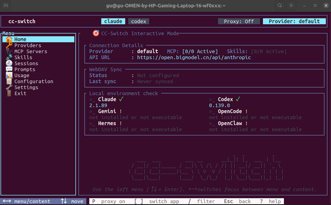Click the P proxy on shortcut hint
The image size is (331, 205).
(109, 201)
